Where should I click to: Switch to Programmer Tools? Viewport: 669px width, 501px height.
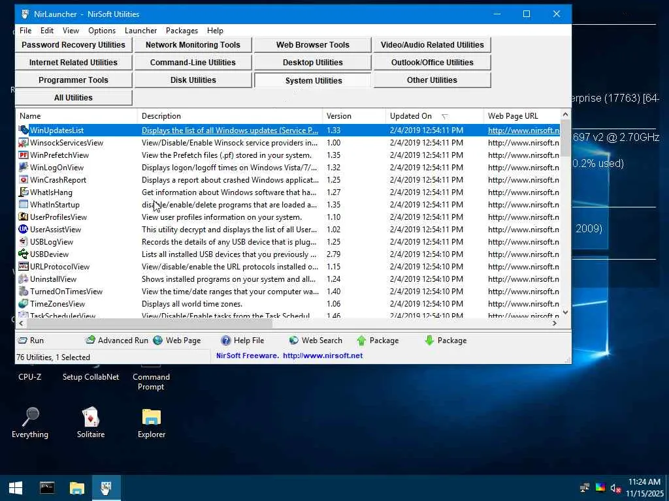click(x=73, y=80)
